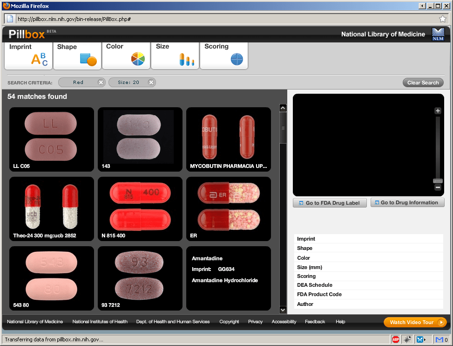Click the NLM logo icon
Screen dimensions: 453x346
click(x=438, y=34)
